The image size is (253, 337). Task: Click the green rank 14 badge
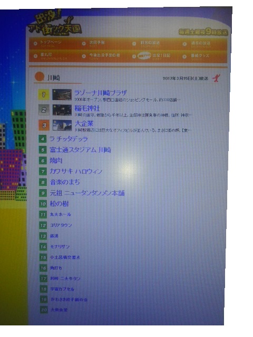43,246
